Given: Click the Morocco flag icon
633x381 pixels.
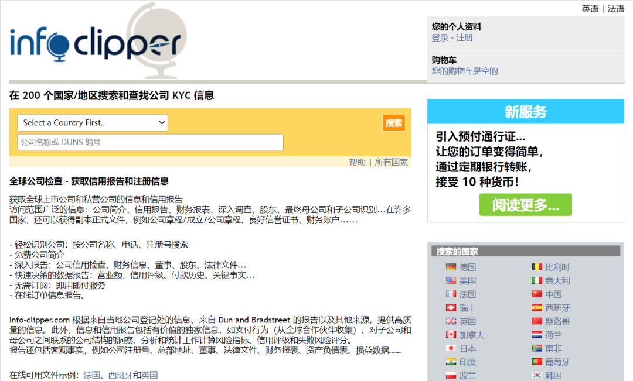Looking at the screenshot, I should point(536,321).
